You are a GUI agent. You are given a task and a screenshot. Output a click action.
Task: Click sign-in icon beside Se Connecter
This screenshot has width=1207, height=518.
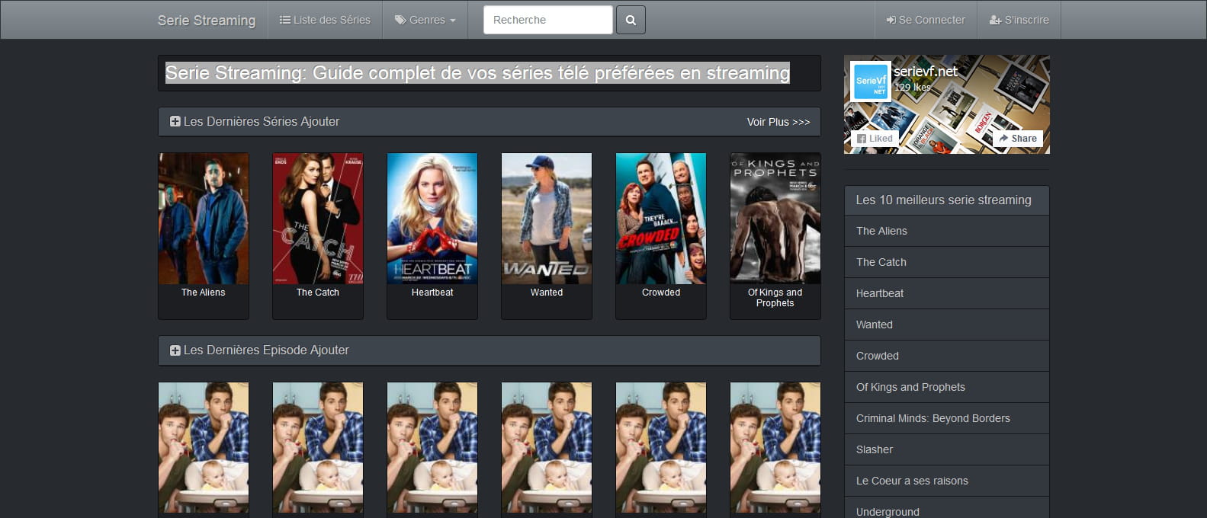pyautogui.click(x=891, y=21)
